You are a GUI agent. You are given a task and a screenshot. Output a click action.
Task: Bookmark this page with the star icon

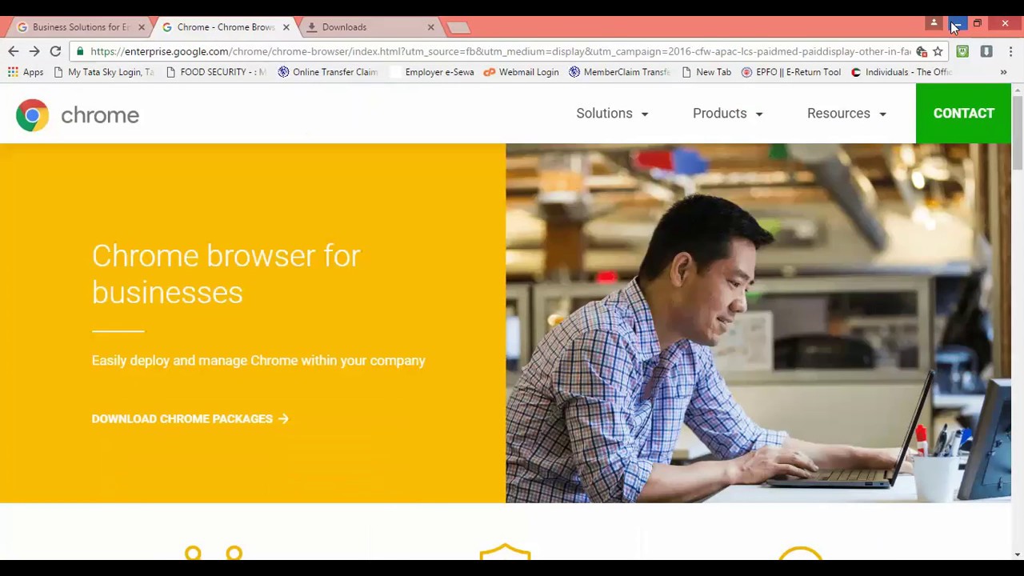click(938, 51)
